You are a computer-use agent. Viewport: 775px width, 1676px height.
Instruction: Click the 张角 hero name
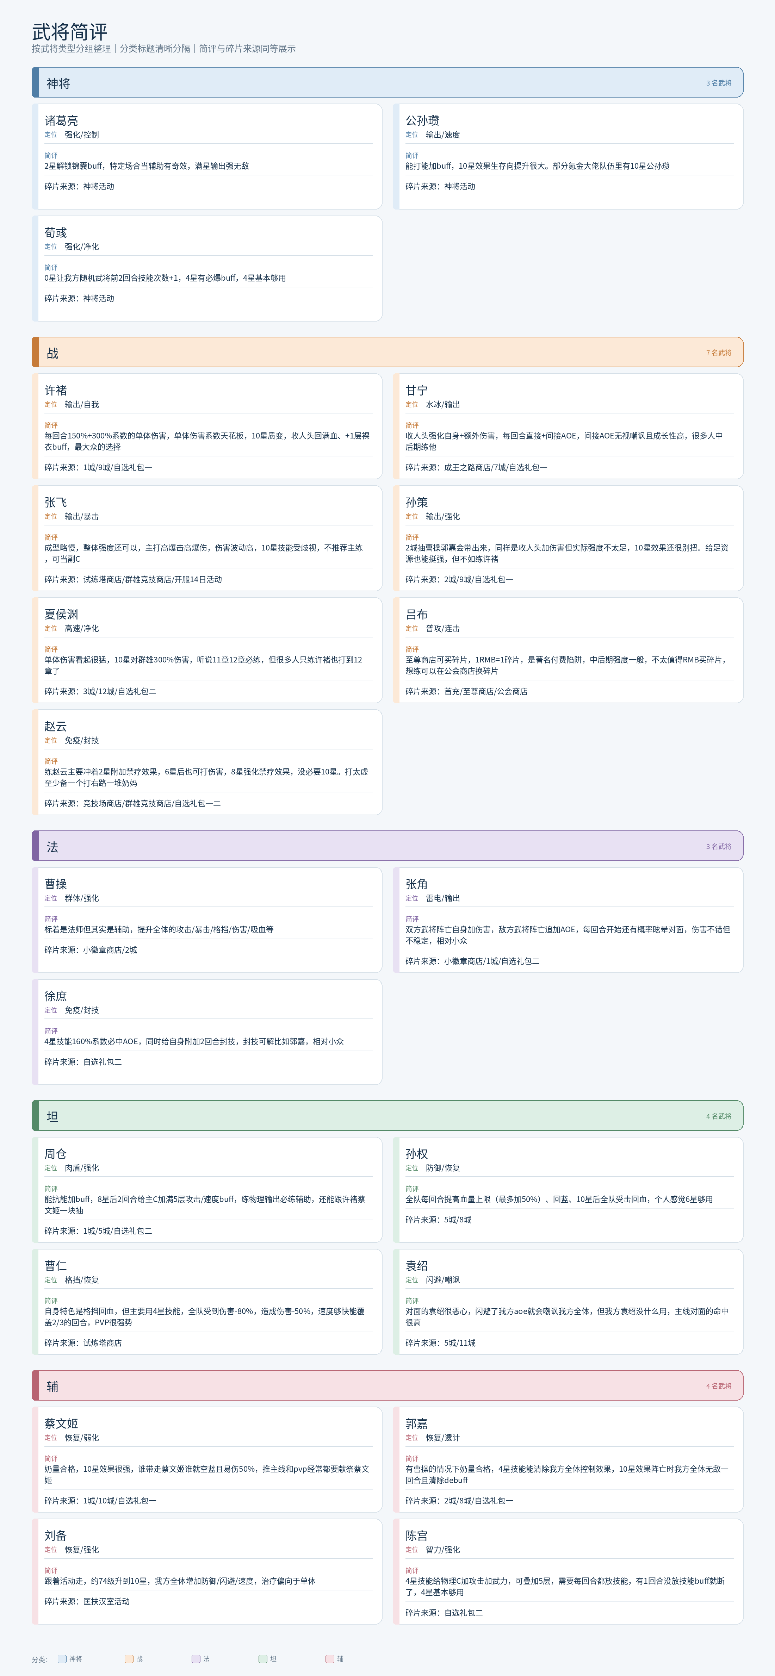tap(416, 884)
